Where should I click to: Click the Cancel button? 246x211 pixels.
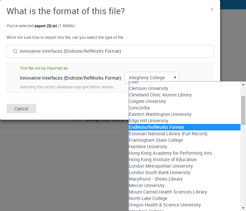pyautogui.click(x=21, y=108)
